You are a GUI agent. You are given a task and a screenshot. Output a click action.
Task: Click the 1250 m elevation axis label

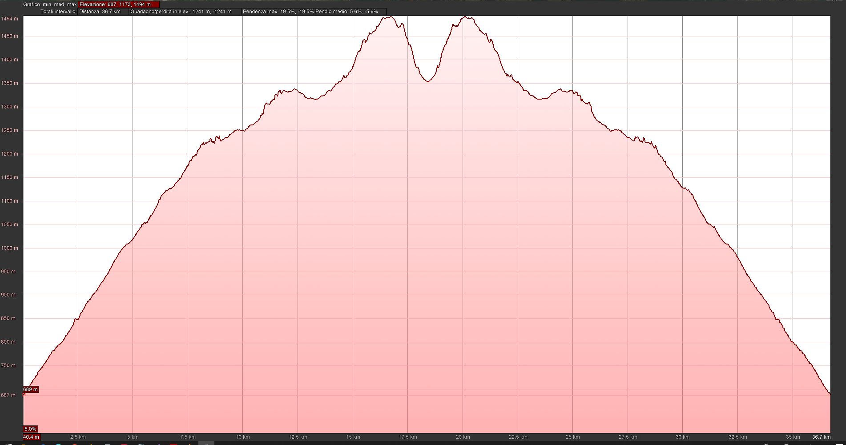tap(10, 130)
